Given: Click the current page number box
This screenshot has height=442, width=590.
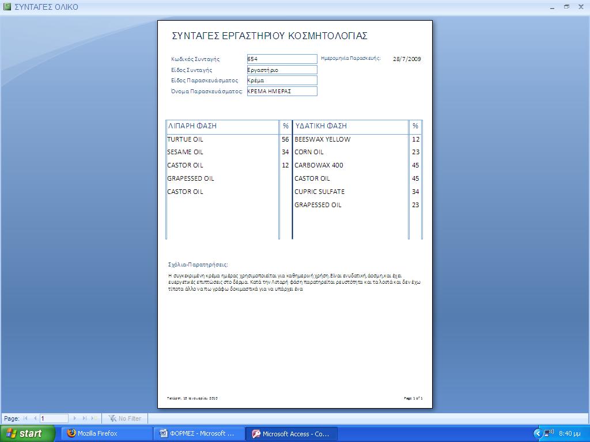Looking at the screenshot, I should coord(54,418).
